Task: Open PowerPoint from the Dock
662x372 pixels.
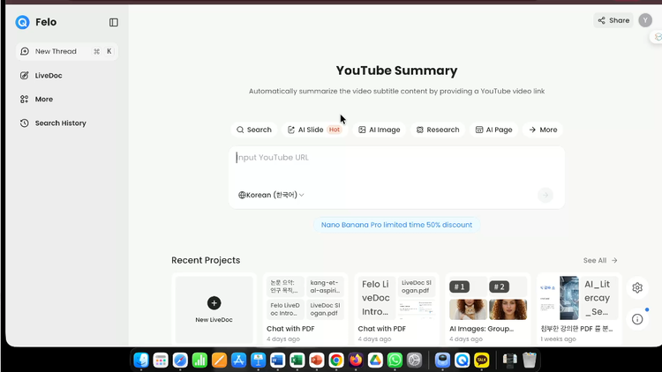Action: pyautogui.click(x=317, y=361)
